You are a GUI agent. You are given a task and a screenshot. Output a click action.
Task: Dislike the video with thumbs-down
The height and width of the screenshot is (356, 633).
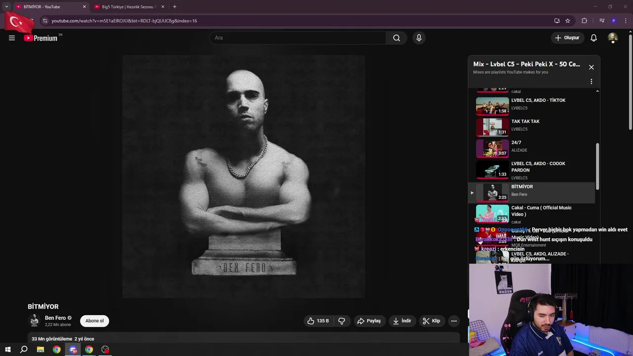342,321
